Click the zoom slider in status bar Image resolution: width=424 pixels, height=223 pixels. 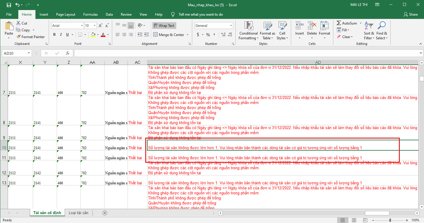pyautogui.click(x=390, y=220)
